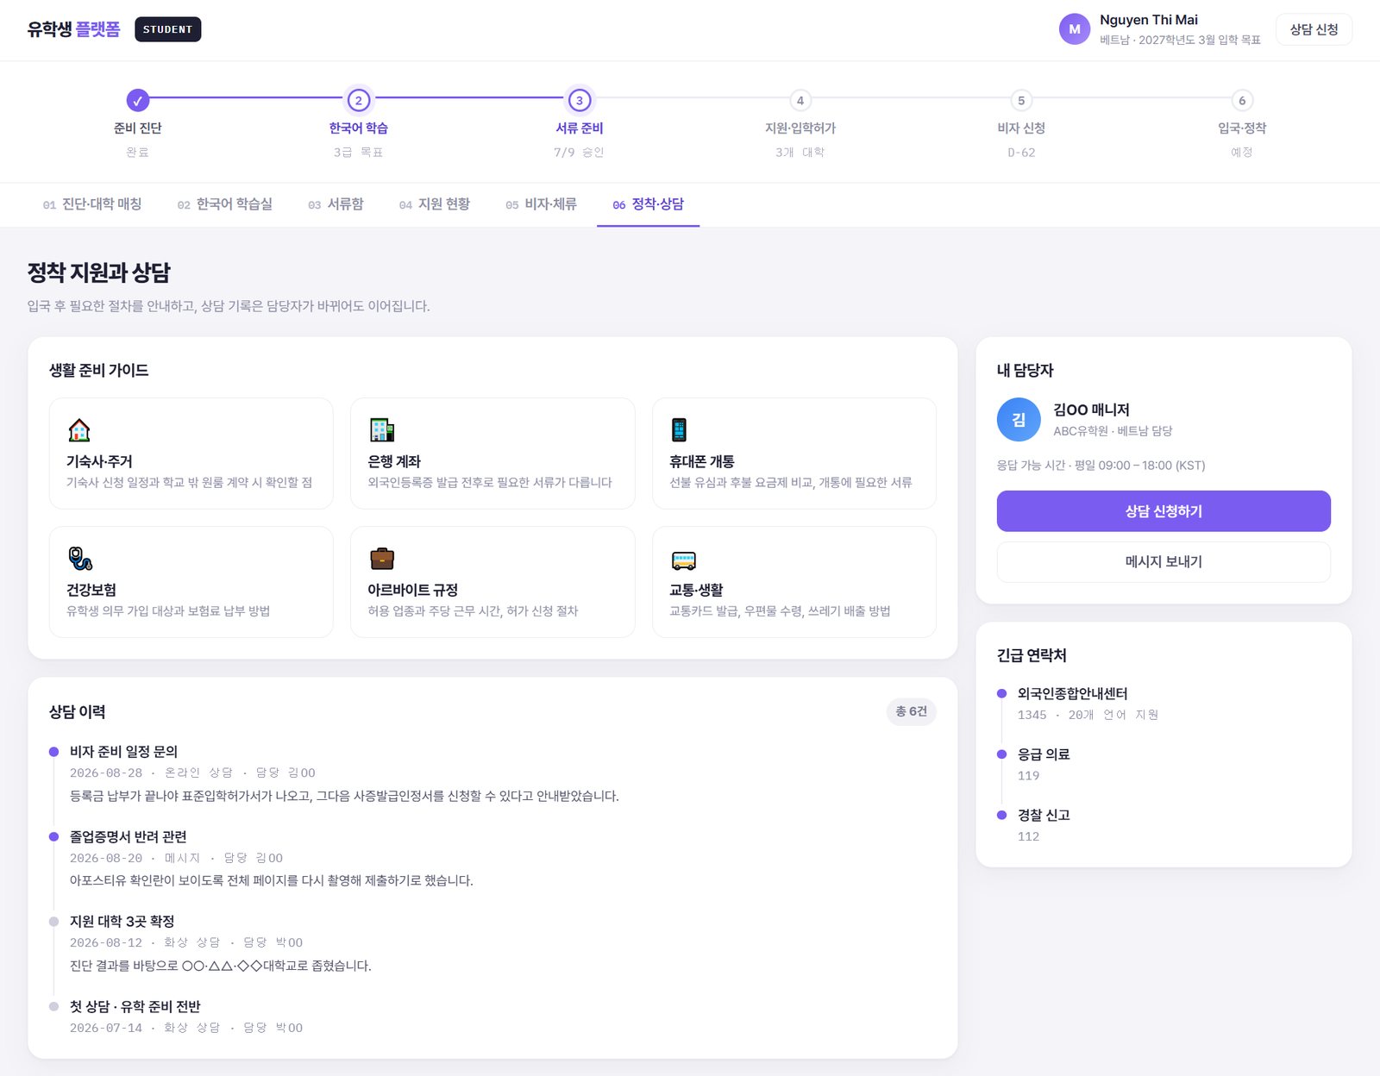Open the 진단·대학 매칭 tab

92,204
